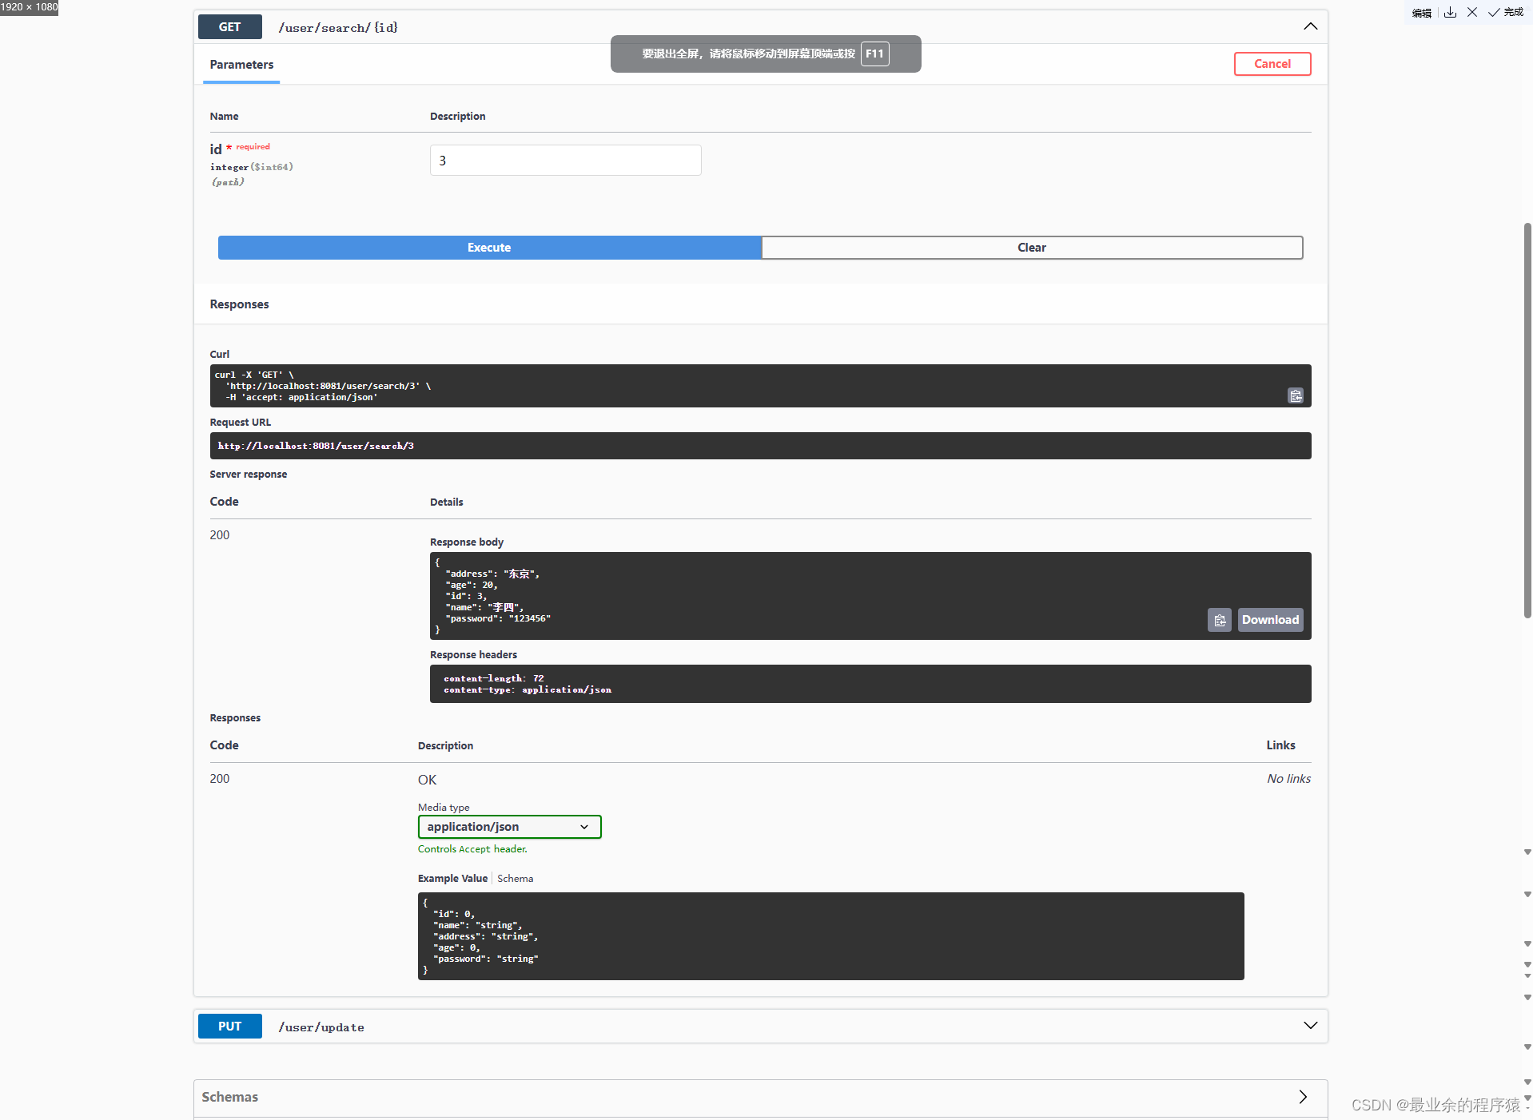The image size is (1533, 1120).
Task: Collapse the GET /user/search/{id} operation arrow
Action: [x=1310, y=26]
